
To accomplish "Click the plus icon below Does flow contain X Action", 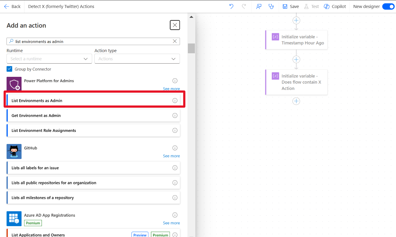I will pos(296,101).
